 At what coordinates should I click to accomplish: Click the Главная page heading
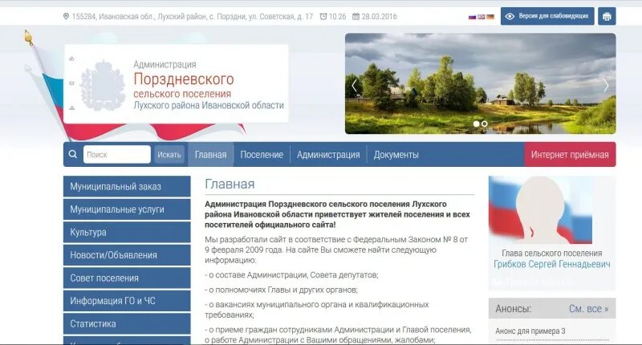(230, 184)
